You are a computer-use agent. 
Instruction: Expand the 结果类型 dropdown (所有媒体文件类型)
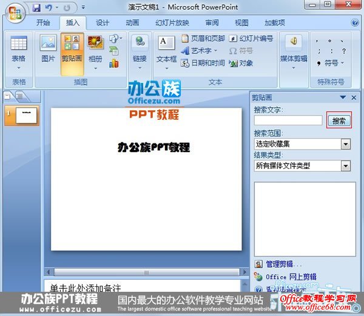click(x=346, y=166)
